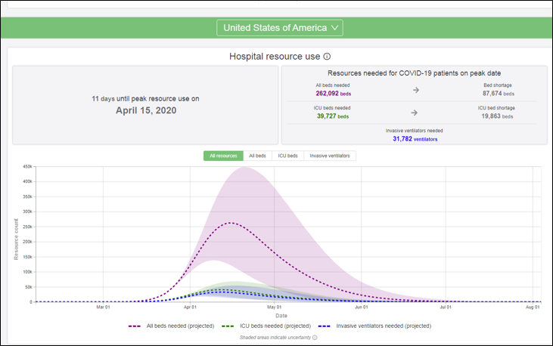Click the May 01 x-axis label
Viewport: 553px width, 346px height.
point(274,307)
